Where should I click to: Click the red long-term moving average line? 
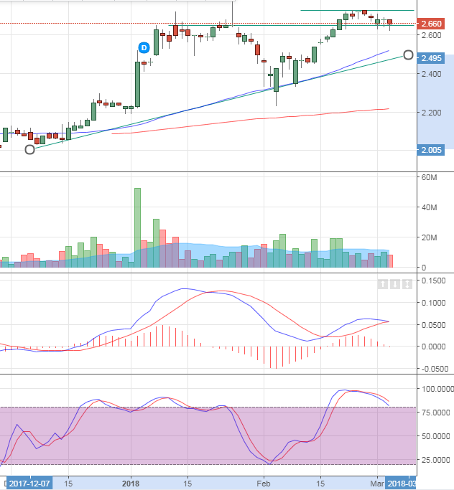point(250,119)
